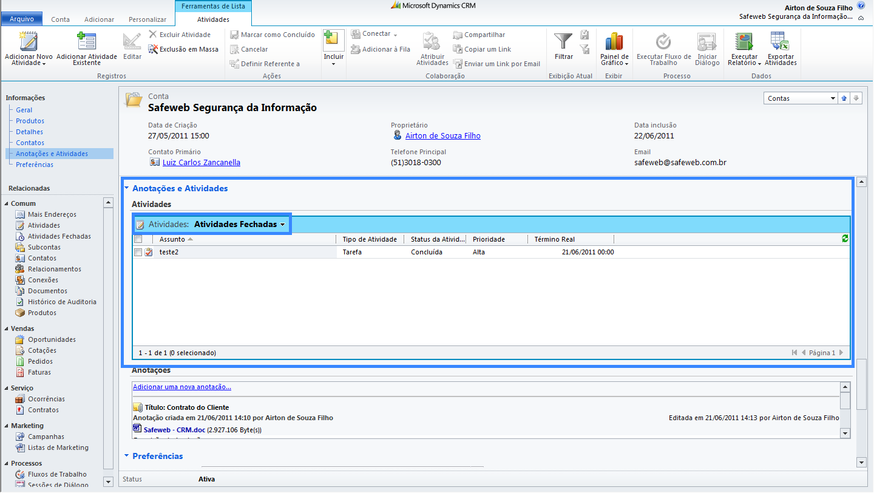The width and height of the screenshot is (874, 493).
Task: Collapse the Anotações e Atividades section
Action: point(126,188)
